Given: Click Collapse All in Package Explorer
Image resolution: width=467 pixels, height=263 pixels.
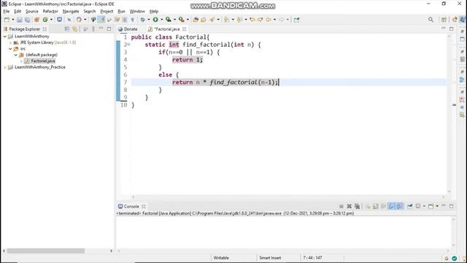Looking at the screenshot, I should coord(67,29).
